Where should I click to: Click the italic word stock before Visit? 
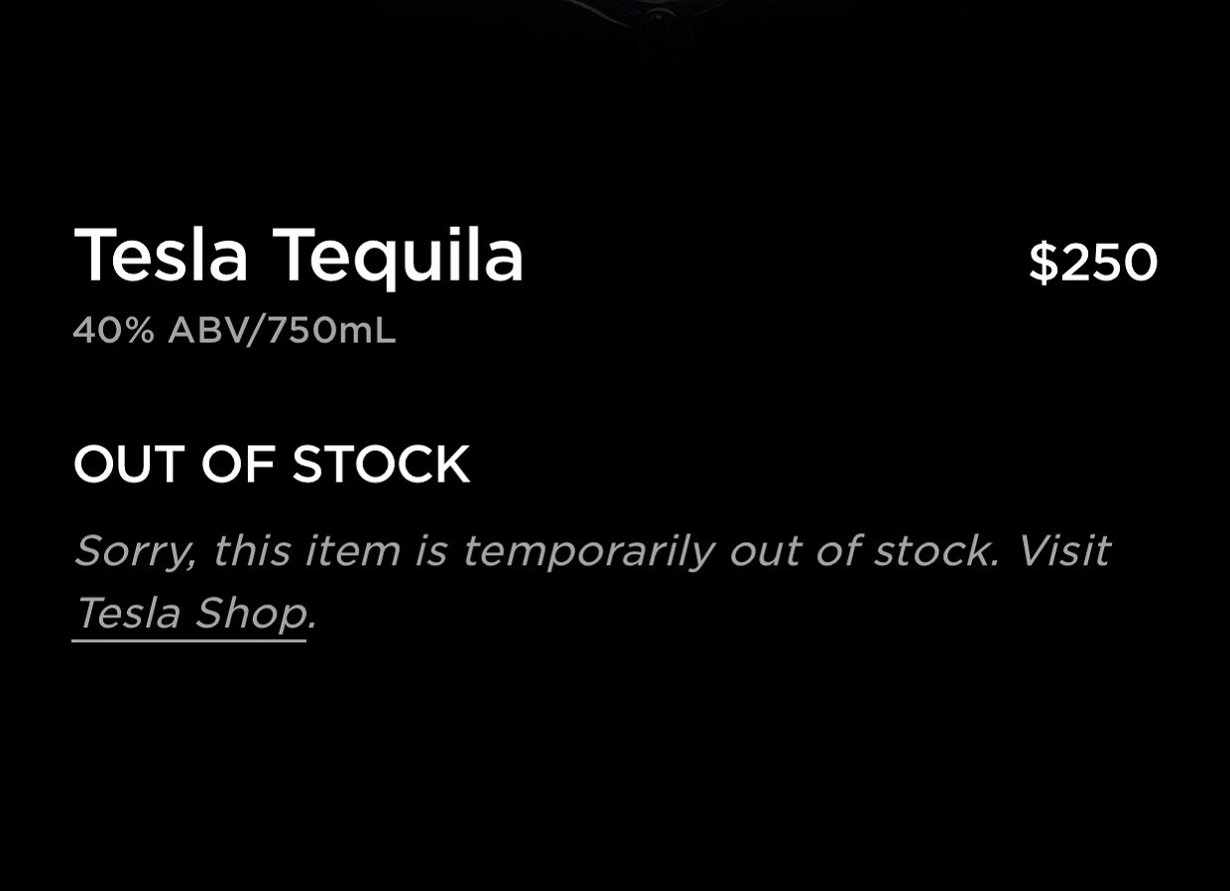click(934, 550)
